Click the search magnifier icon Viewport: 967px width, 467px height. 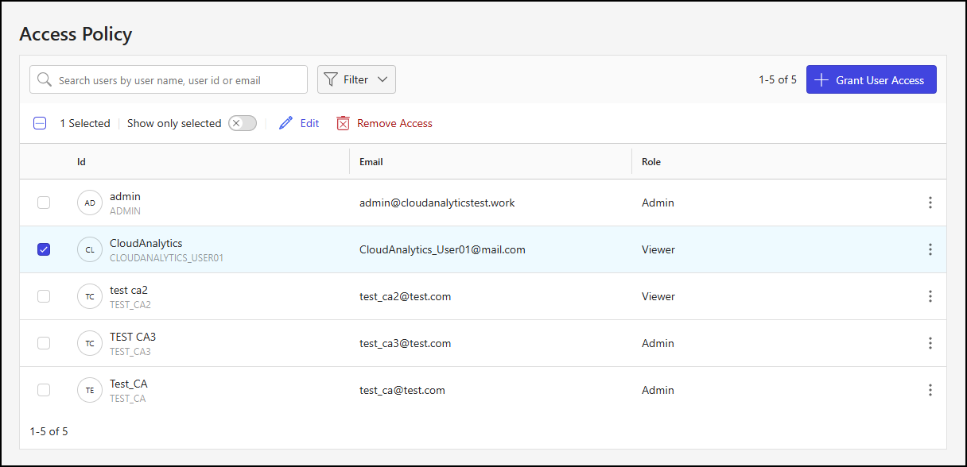coord(45,79)
